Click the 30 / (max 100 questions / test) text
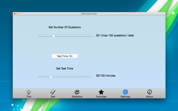178x111 pixels. [x=115, y=35]
